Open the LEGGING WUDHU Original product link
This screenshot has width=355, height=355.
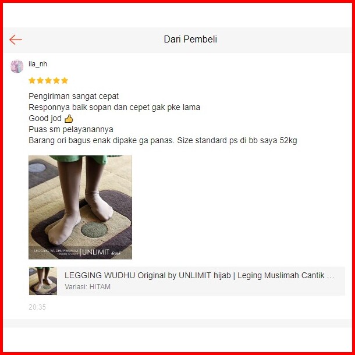199,275
